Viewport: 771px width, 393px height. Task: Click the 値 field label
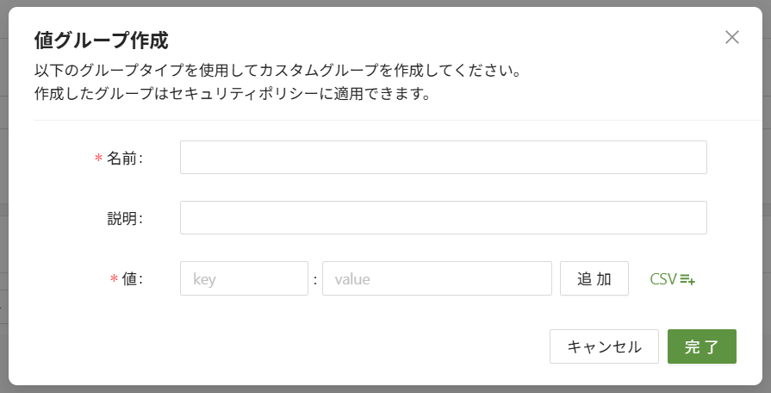click(x=131, y=279)
